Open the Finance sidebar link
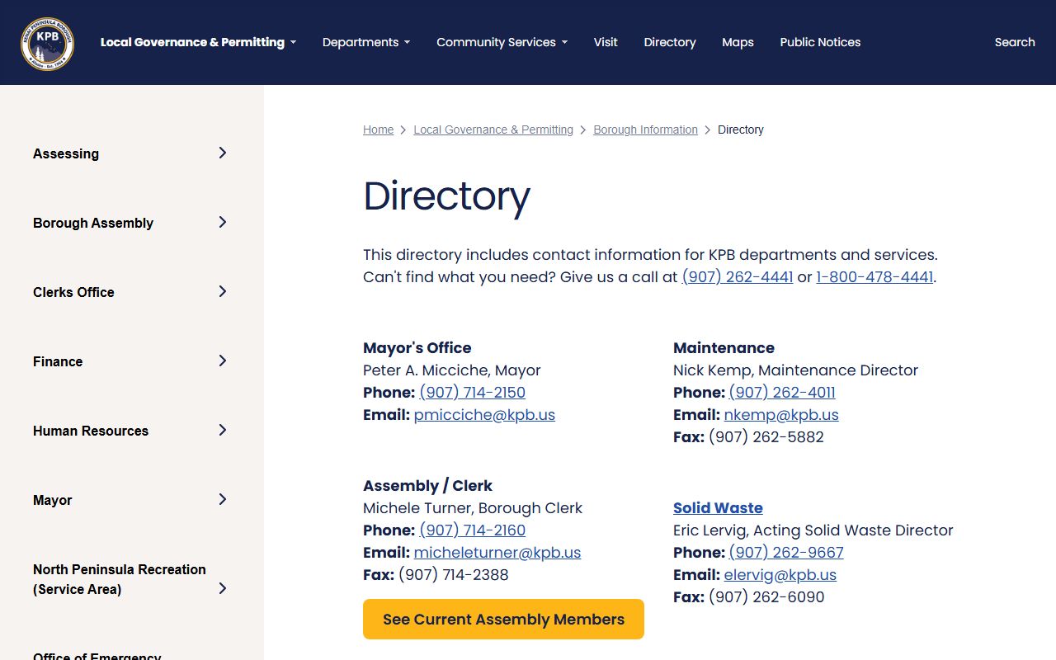Image resolution: width=1056 pixels, height=660 pixels. coord(58,361)
